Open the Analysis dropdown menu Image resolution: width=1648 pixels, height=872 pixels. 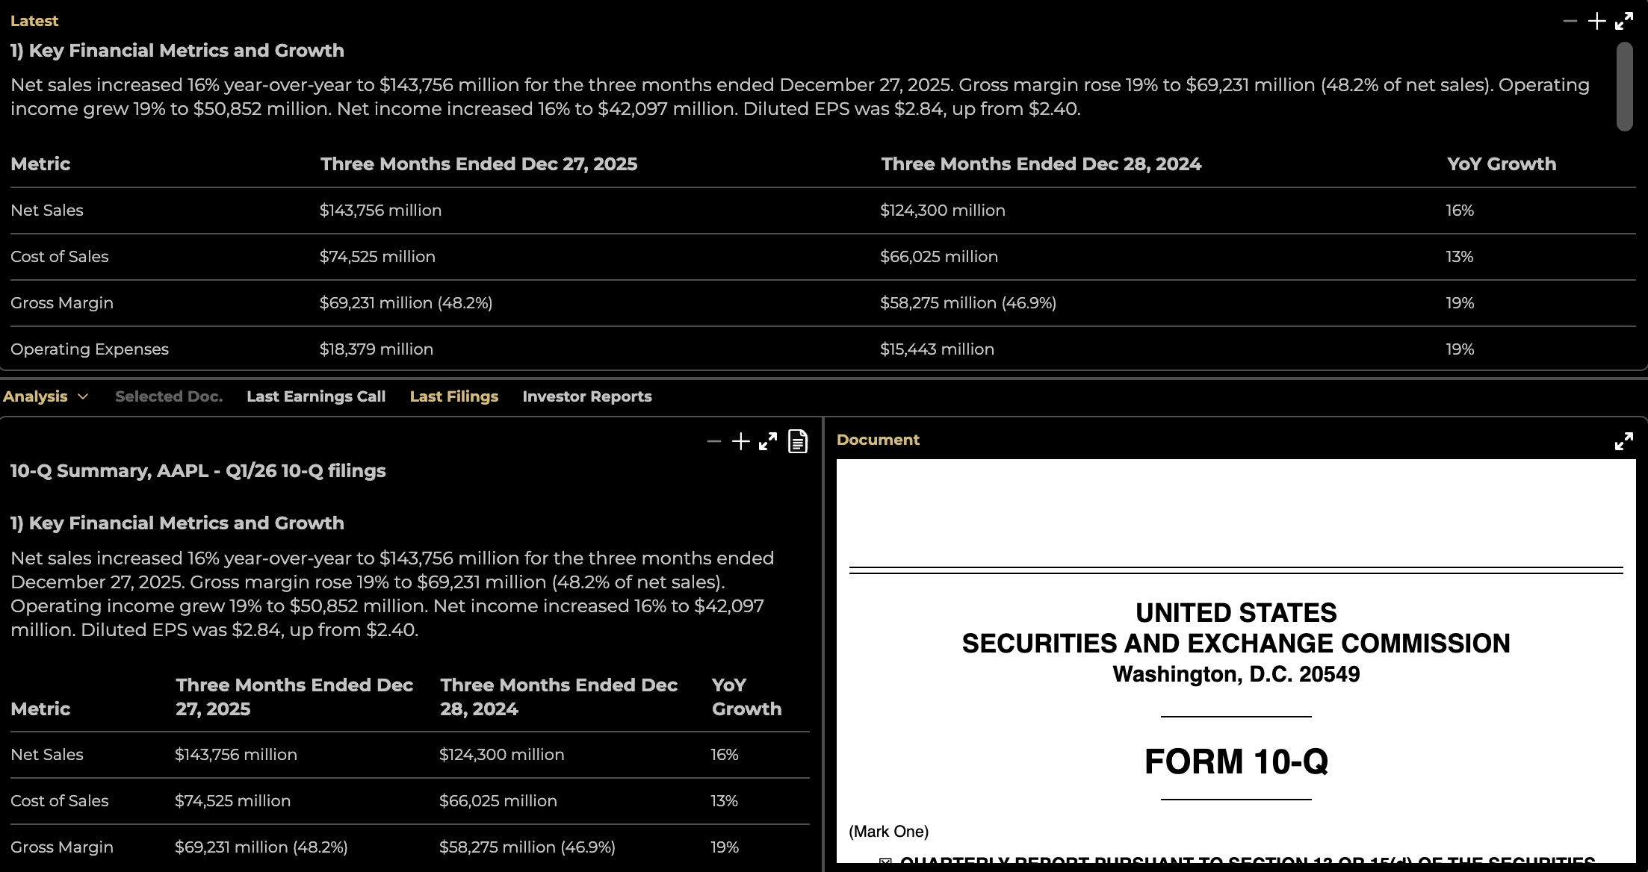coord(46,396)
